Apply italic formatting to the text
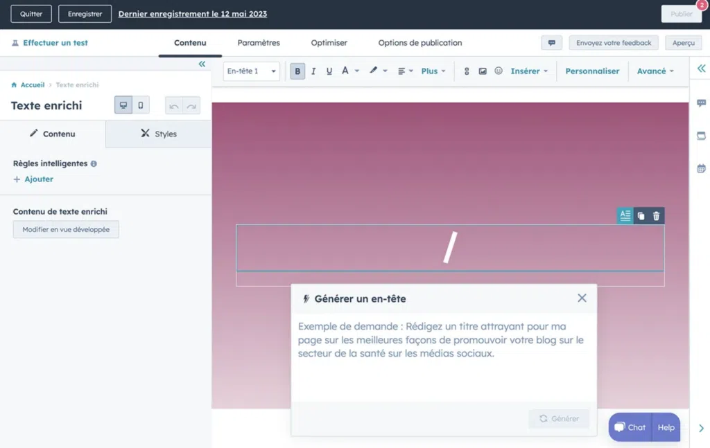Screen dimensions: 710x448 [313, 71]
